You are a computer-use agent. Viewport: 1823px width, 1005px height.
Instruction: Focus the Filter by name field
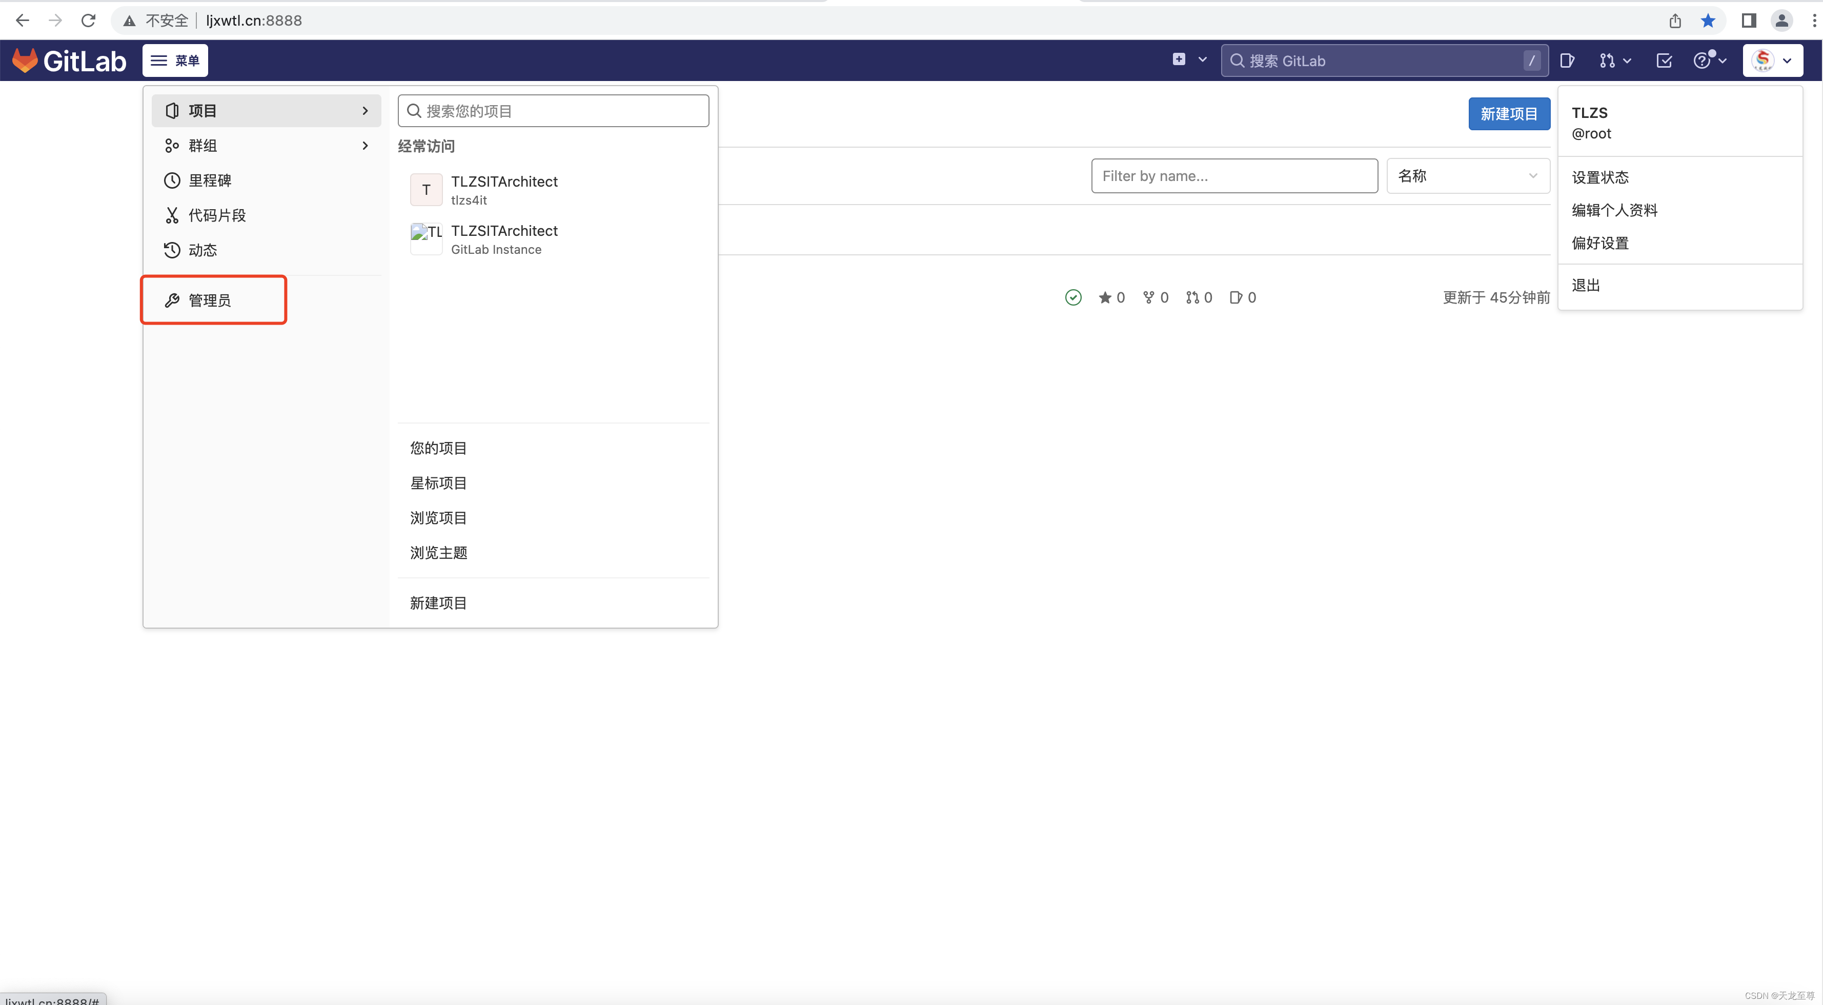coord(1234,175)
